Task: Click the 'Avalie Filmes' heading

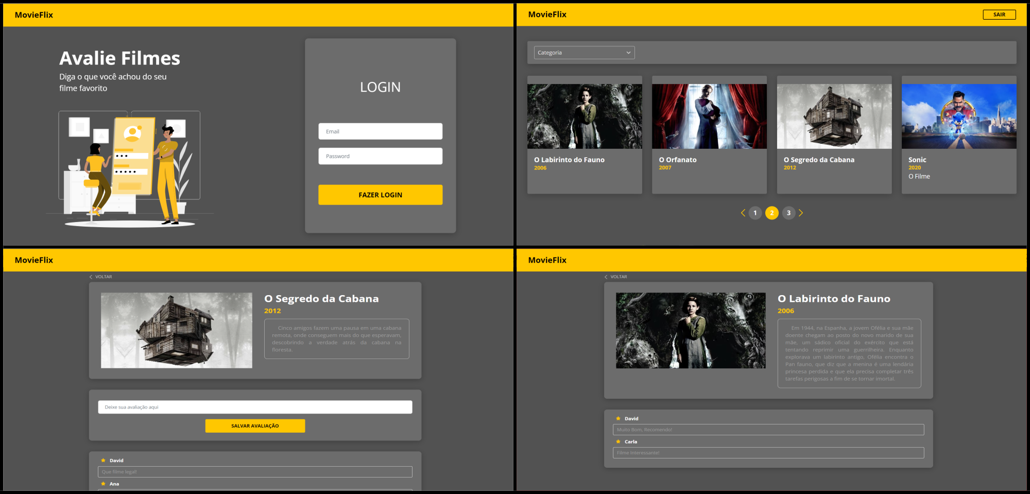Action: [119, 58]
